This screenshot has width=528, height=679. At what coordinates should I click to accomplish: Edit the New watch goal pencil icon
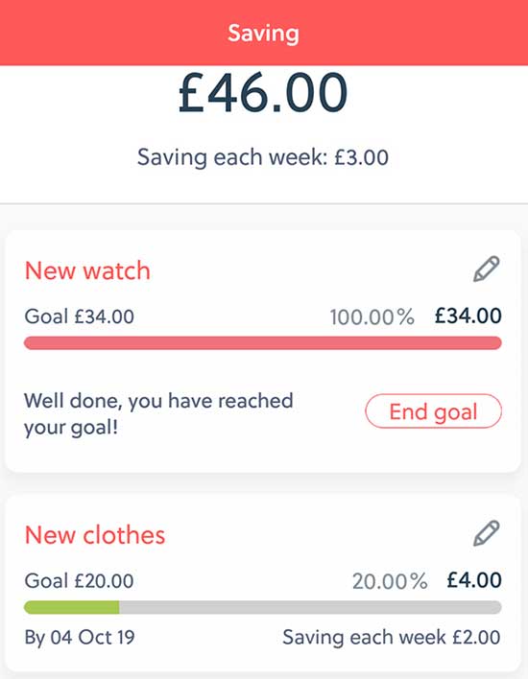486,269
